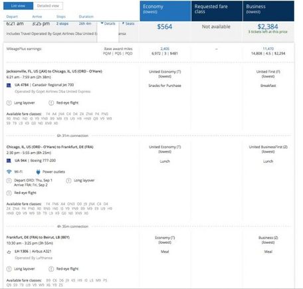Select the Business (lowest) fare tab
The image size is (303, 289).
(268, 11)
